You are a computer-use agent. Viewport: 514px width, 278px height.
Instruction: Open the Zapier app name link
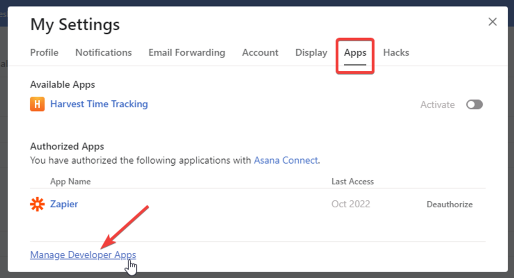click(x=64, y=204)
